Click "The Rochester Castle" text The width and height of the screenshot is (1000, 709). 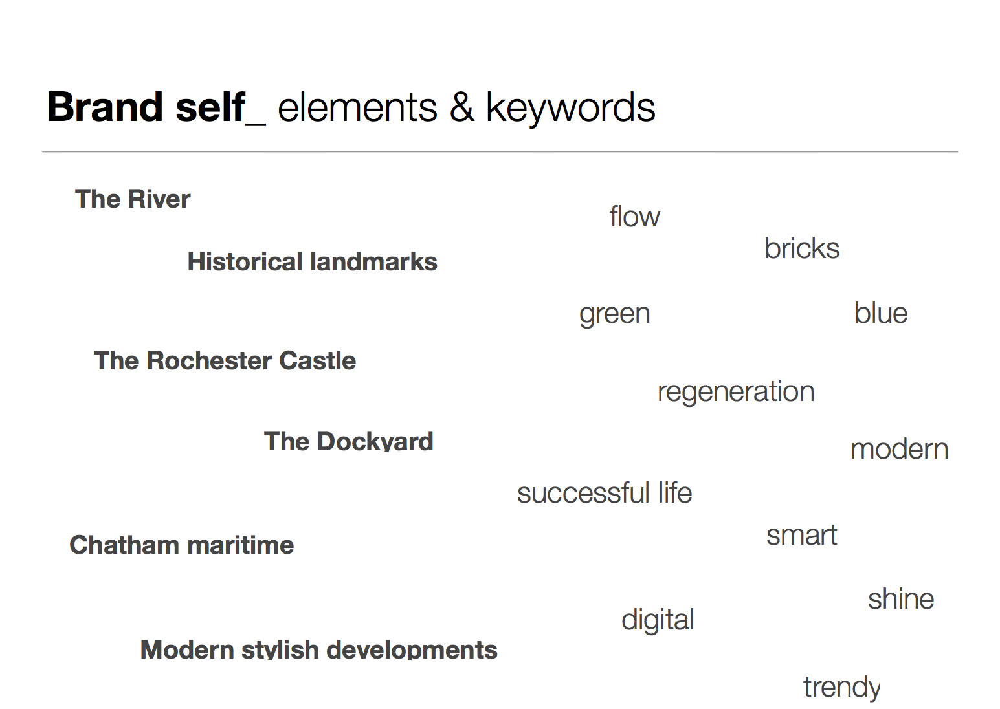click(225, 361)
